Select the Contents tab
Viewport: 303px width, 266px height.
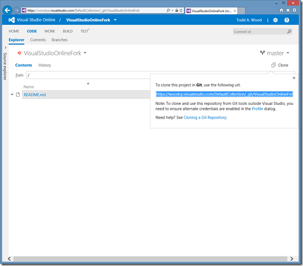[x=24, y=65]
